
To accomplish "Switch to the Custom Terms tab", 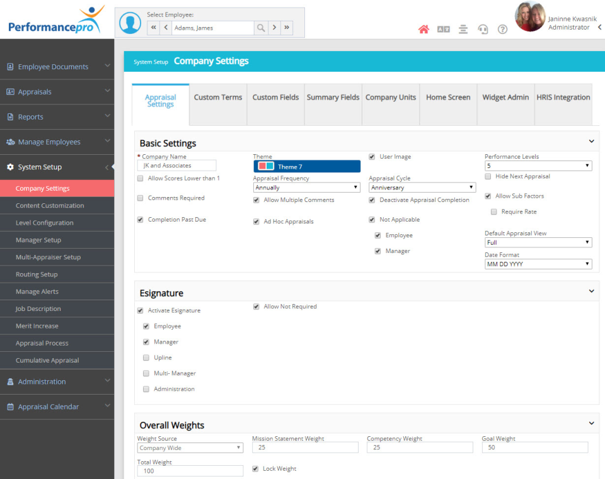I will 218,104.
